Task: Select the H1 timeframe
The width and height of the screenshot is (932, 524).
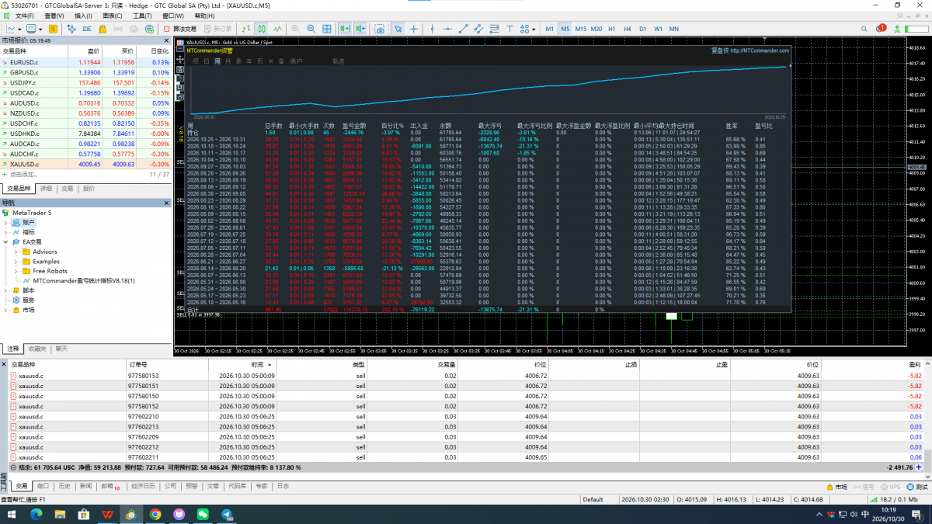Action: (612, 29)
